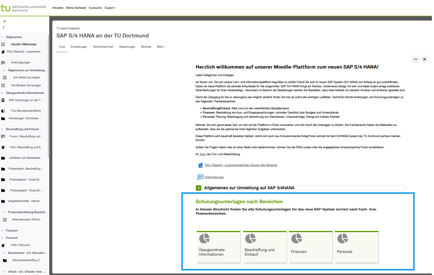Select Herzlich Willkommen in the sidebar
This screenshot has width=434, height=275.
pyautogui.click(x=24, y=44)
